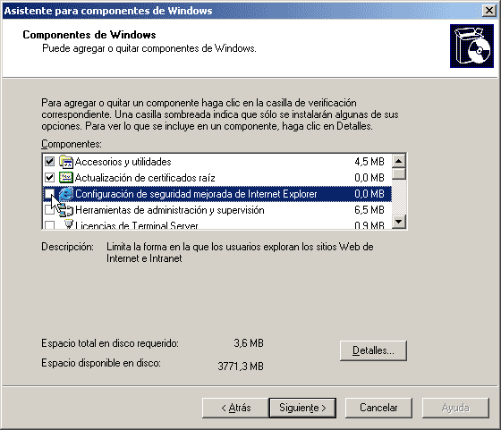Open the Detalles... button
This screenshot has height=430, width=501.
tap(373, 350)
